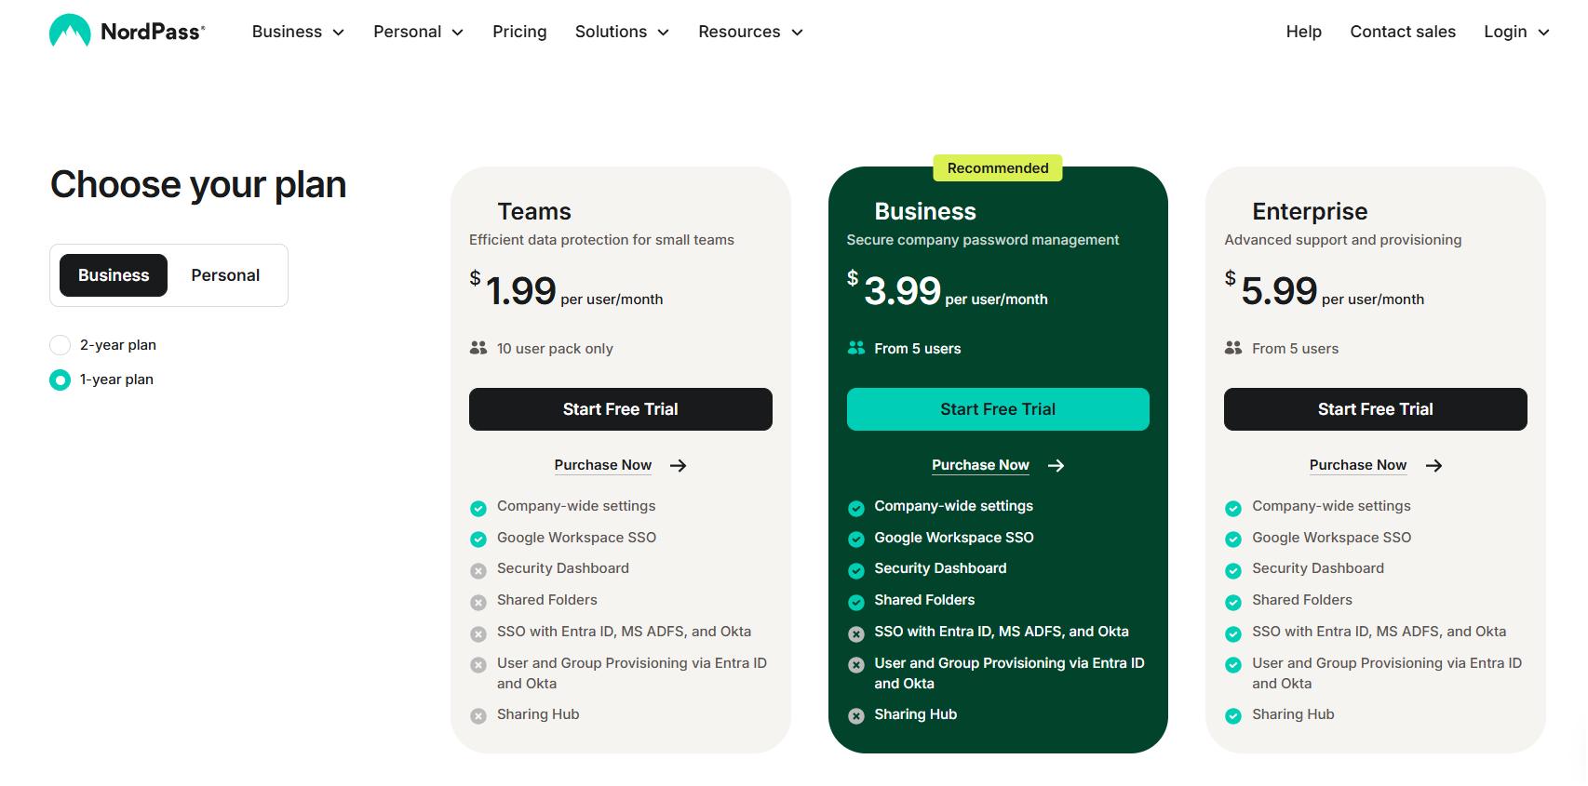The height and width of the screenshot is (786, 1588).
Task: Click the check icon beside Enterprise Sharing Hub
Action: [1233, 716]
